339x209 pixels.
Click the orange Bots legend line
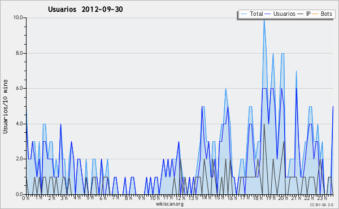pos(315,14)
